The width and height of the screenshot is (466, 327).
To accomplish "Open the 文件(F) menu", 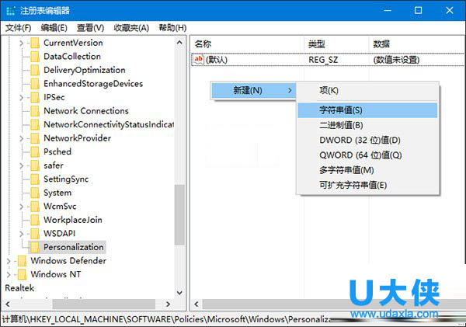I will [x=18, y=28].
